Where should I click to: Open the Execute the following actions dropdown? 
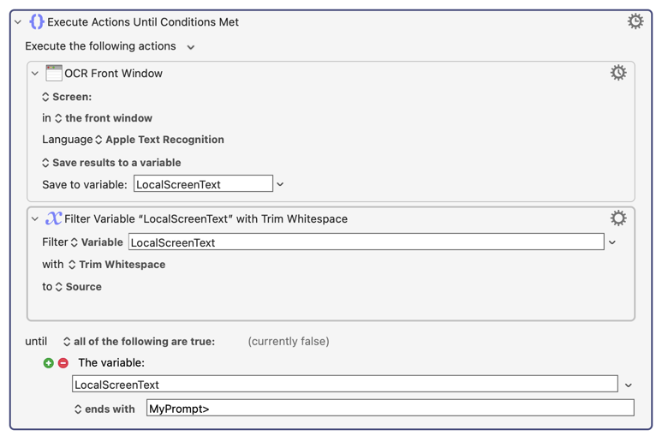[x=191, y=47]
